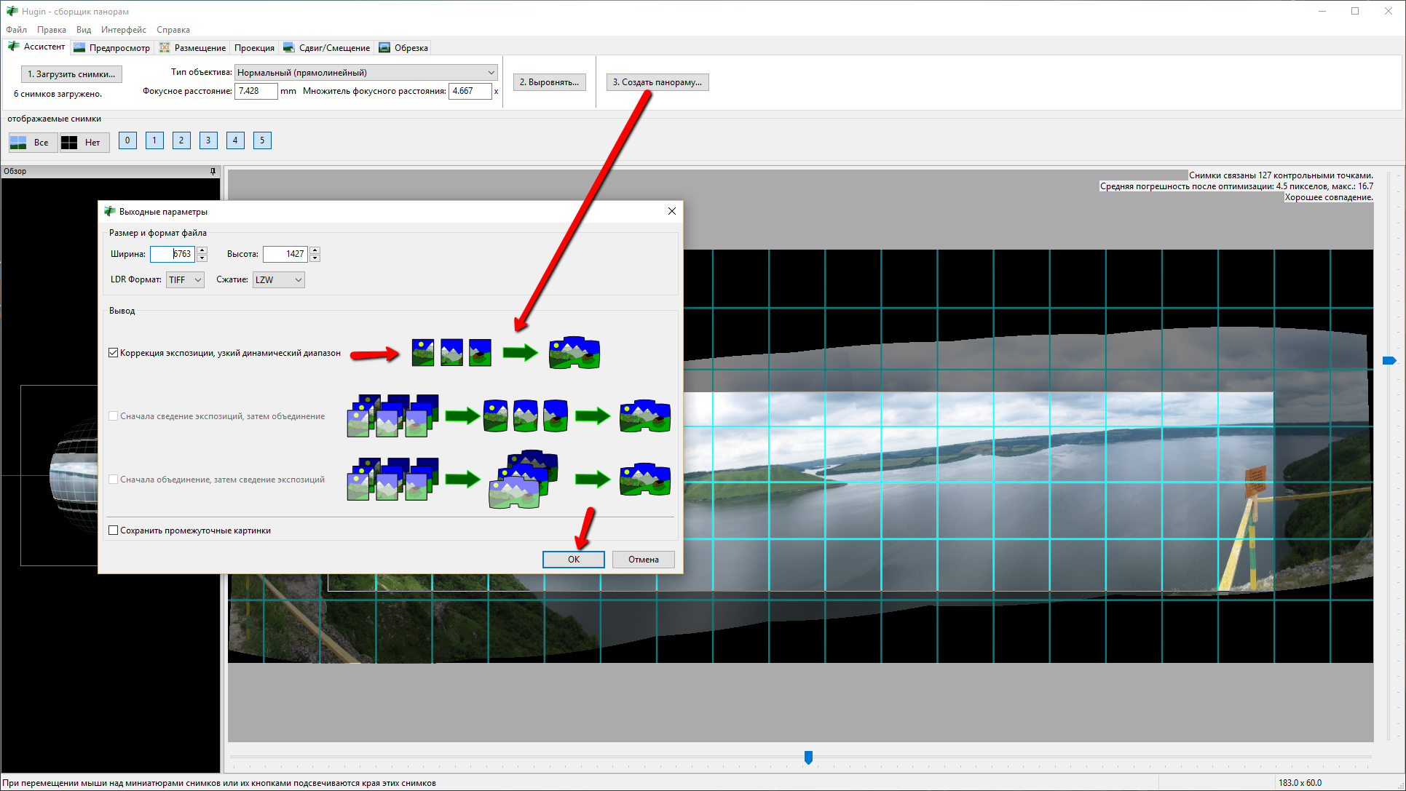1406x791 pixels.
Task: Click the blended panorama result icon
Action: 574,353
